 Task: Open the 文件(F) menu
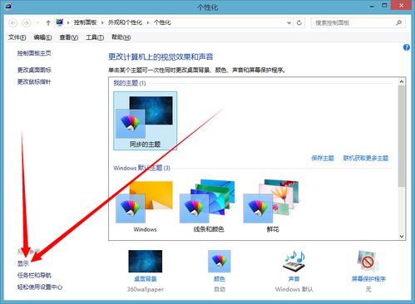[17, 37]
